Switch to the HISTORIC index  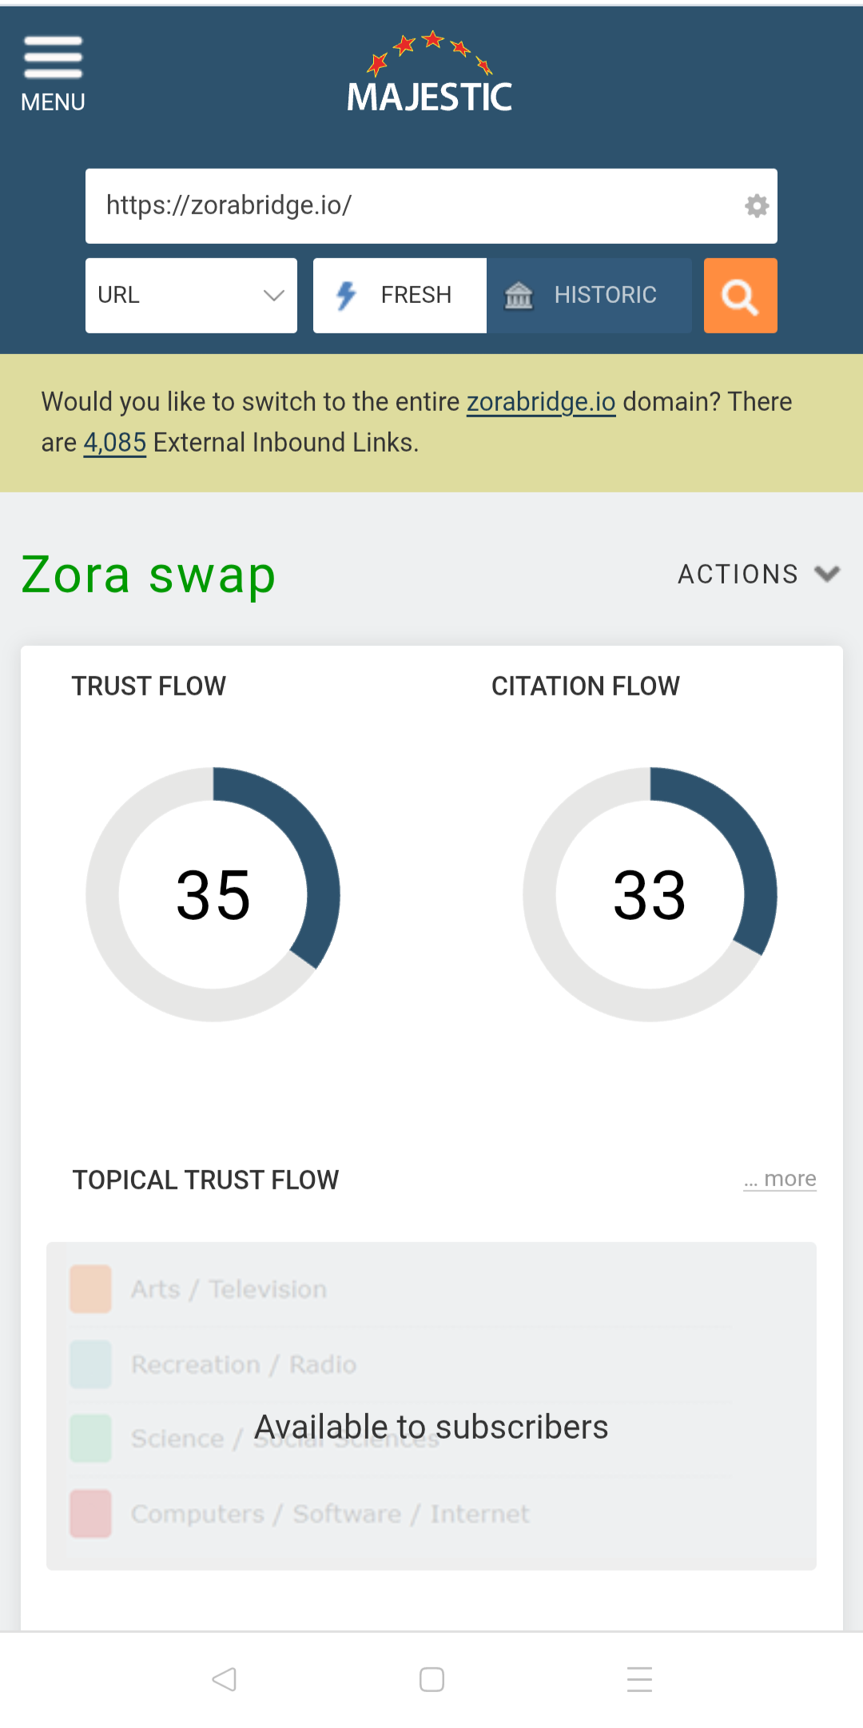tap(589, 295)
